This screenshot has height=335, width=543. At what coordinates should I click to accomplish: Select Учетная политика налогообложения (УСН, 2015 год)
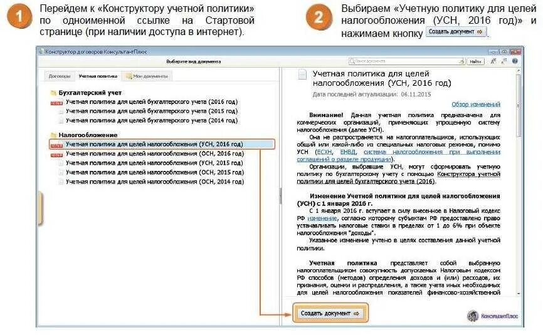coord(154,163)
